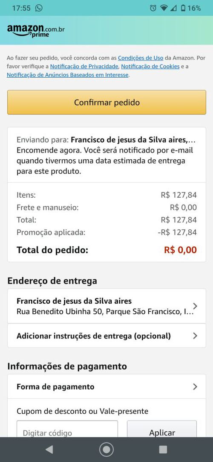The height and width of the screenshot is (462, 213).
Task: Tap the Wi-Fi status icon
Action: click(x=164, y=8)
